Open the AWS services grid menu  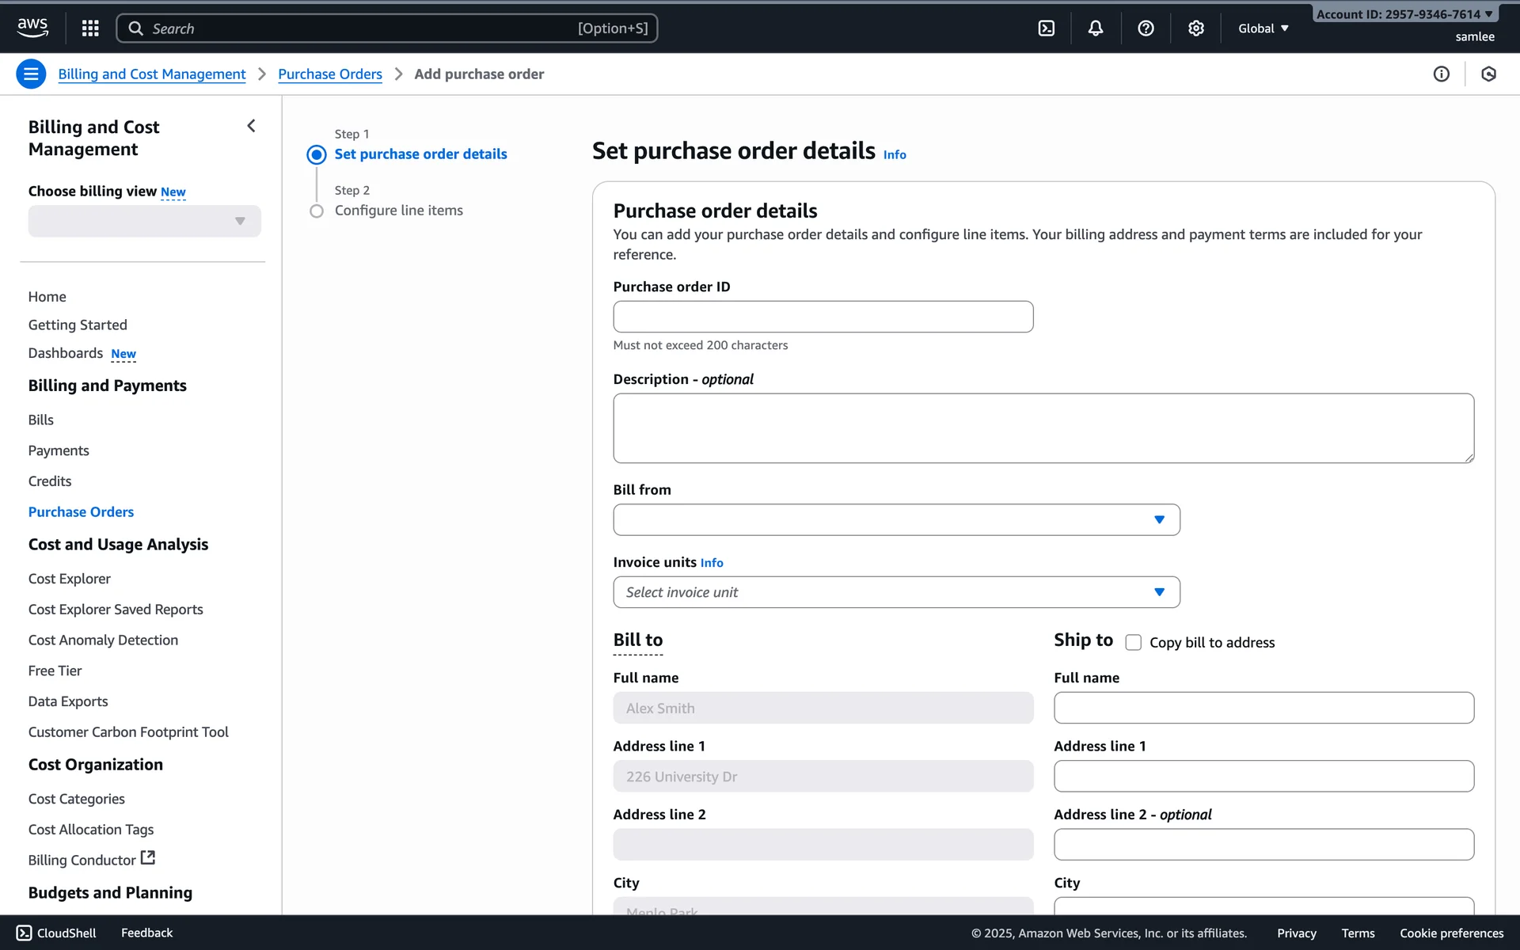[x=90, y=28]
